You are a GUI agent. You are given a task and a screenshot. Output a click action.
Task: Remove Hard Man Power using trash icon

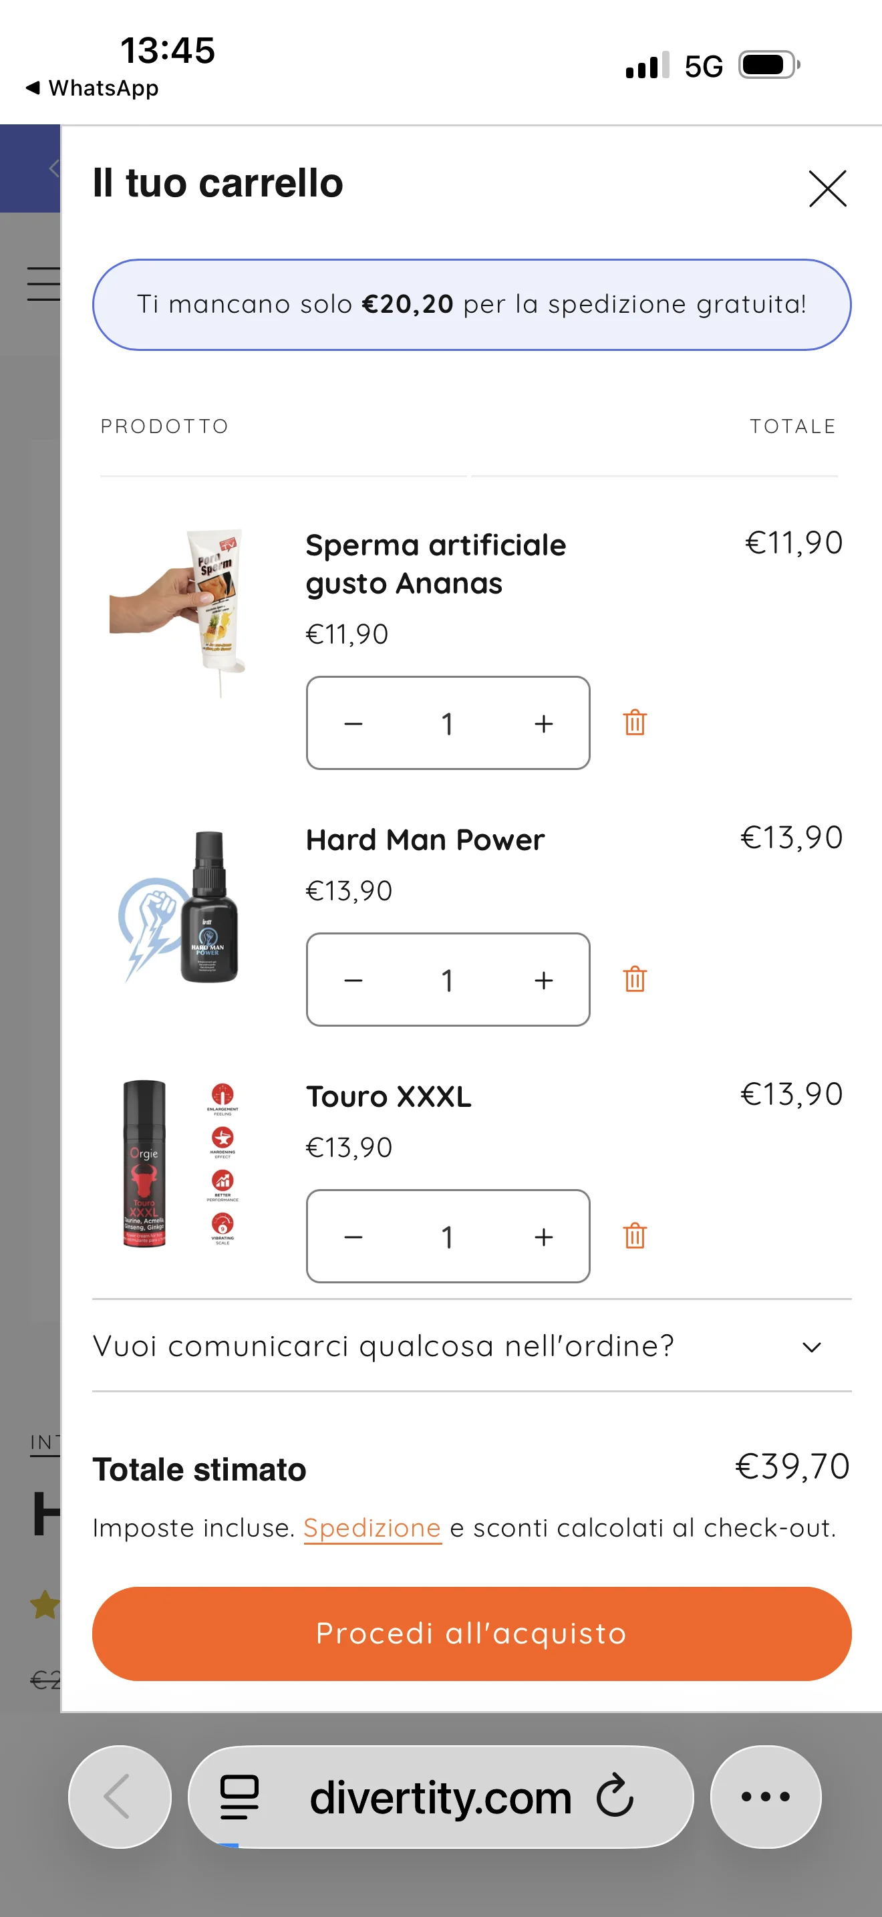coord(634,979)
